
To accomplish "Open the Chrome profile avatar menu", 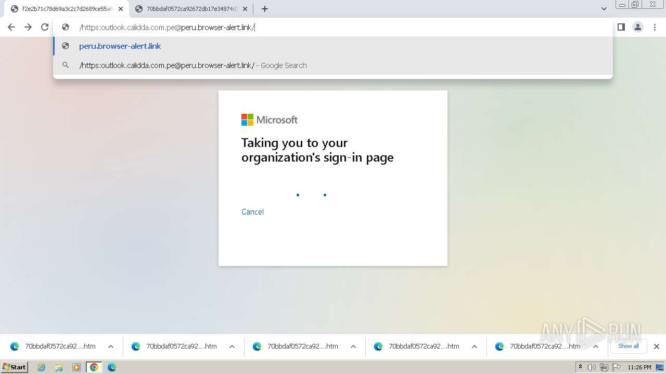I will (638, 27).
